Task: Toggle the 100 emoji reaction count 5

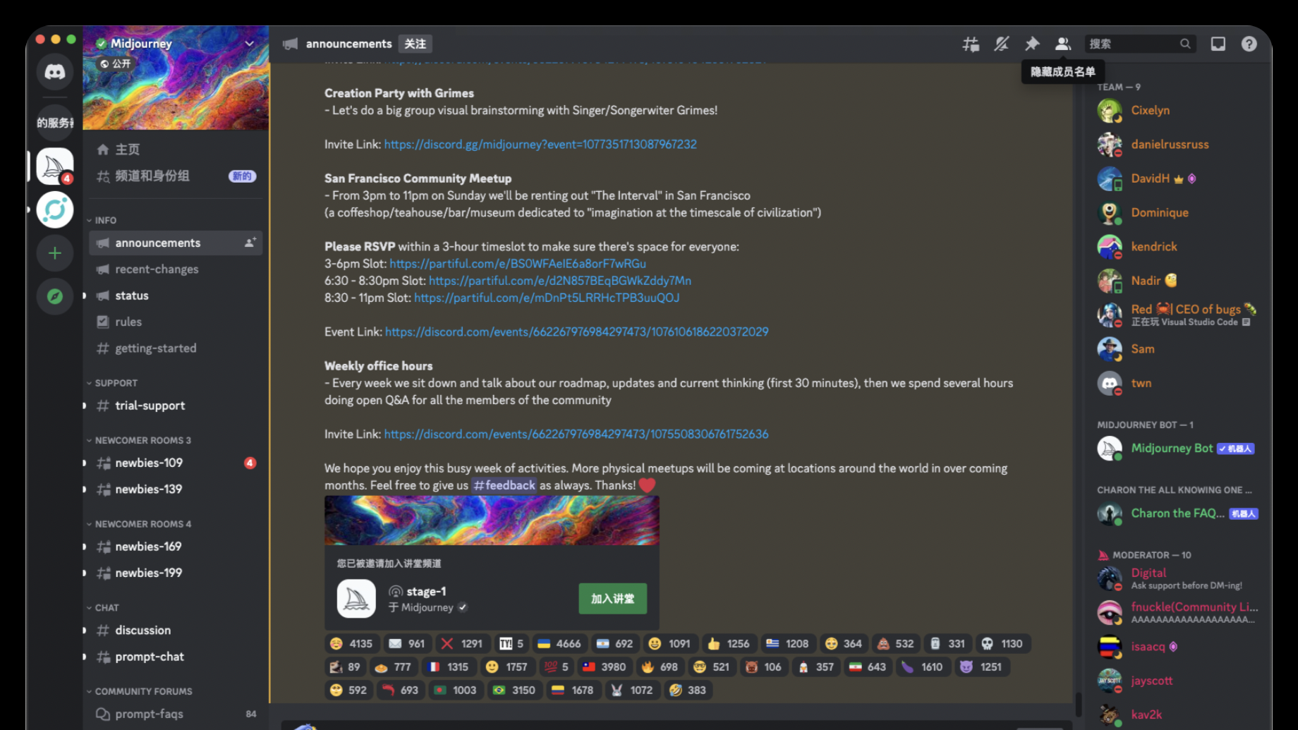Action: (x=557, y=667)
